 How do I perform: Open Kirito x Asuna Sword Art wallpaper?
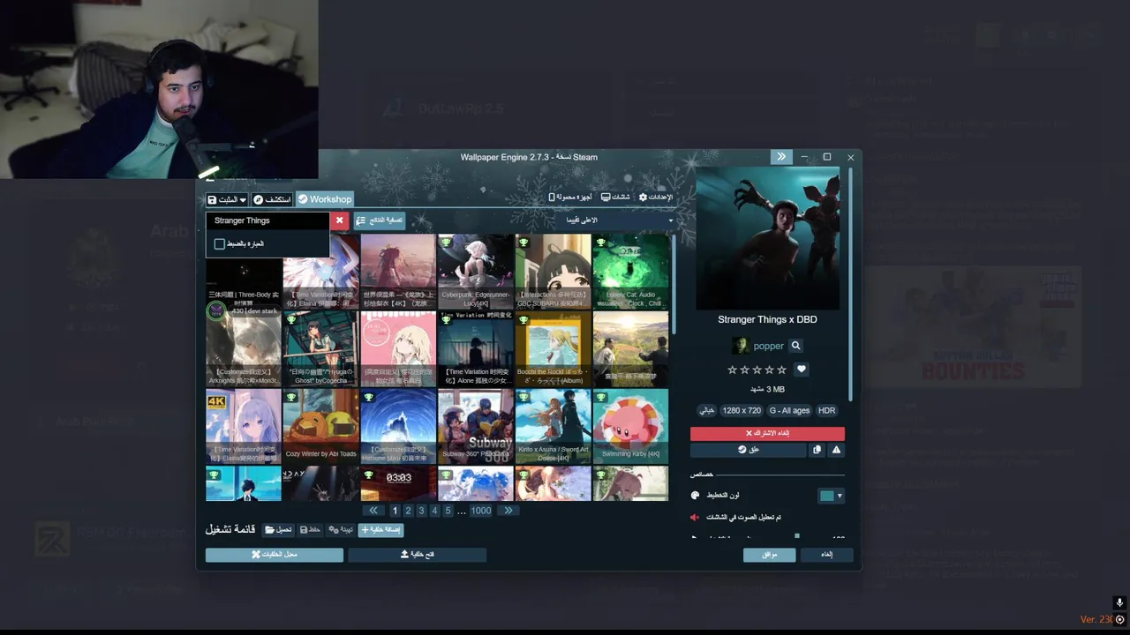click(x=554, y=427)
